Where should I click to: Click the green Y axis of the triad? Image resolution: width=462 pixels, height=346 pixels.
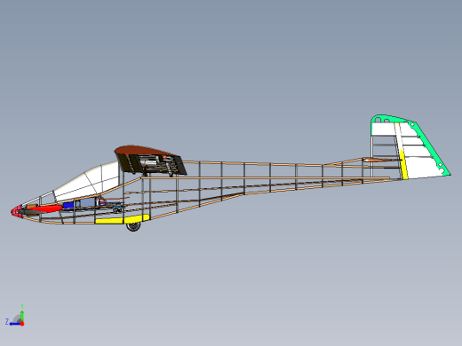(x=22, y=316)
